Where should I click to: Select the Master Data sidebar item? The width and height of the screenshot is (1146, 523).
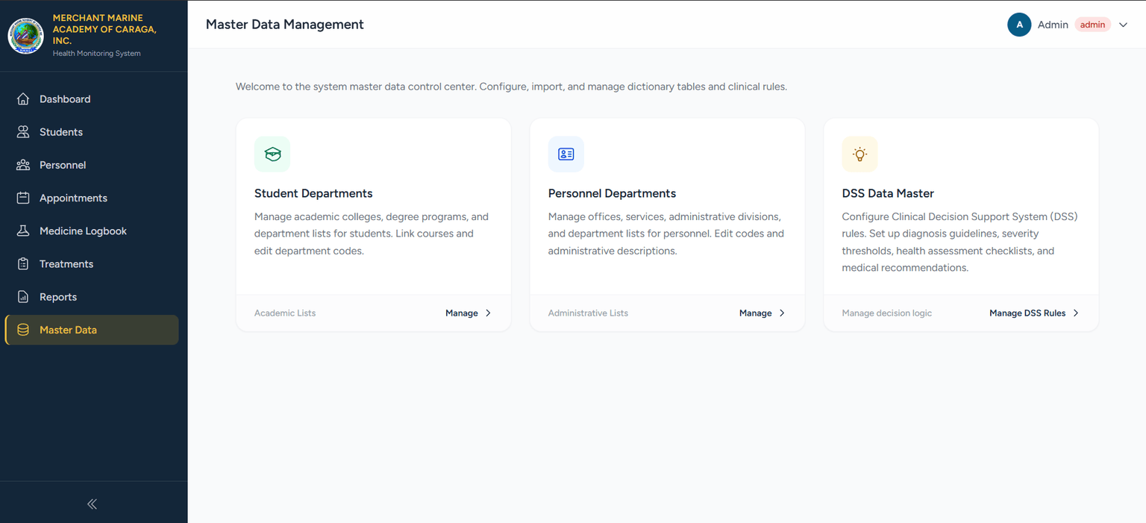92,330
